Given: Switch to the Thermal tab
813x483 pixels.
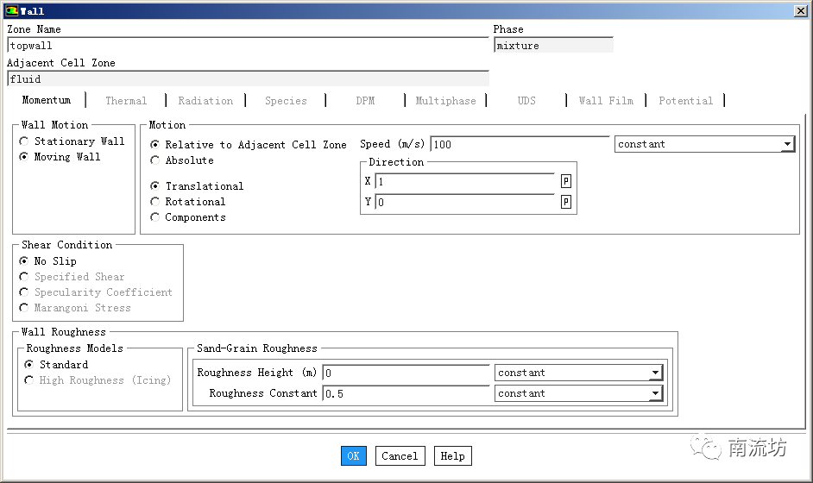Looking at the screenshot, I should pos(126,101).
